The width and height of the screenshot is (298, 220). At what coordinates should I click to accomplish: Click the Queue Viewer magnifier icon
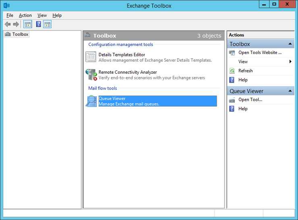point(91,101)
